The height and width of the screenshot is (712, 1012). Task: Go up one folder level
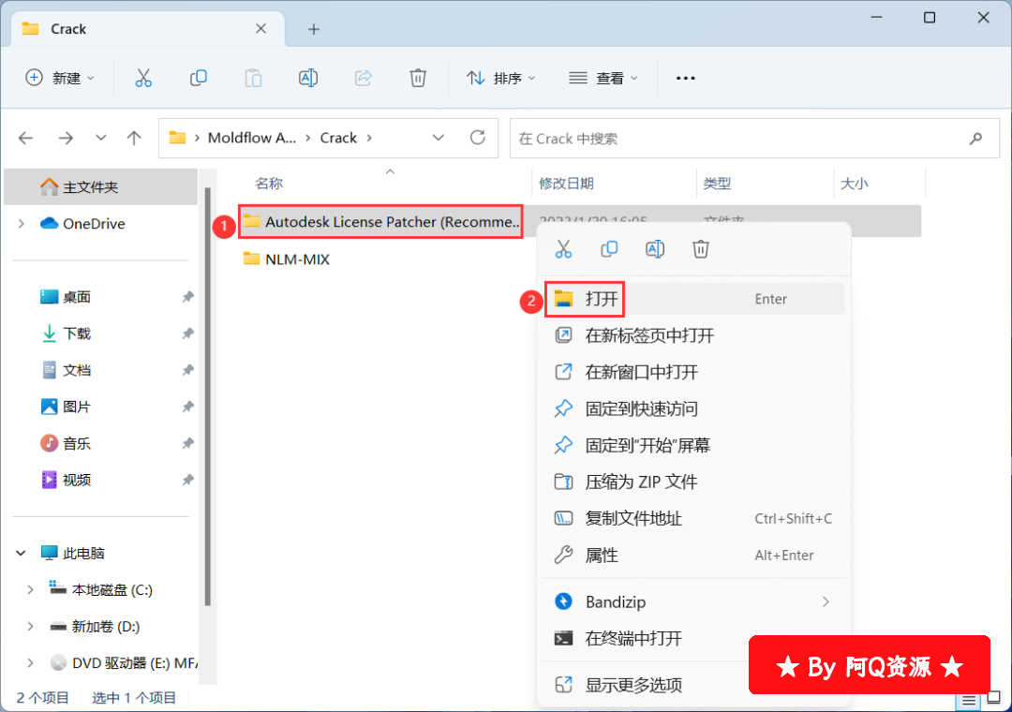(x=134, y=138)
